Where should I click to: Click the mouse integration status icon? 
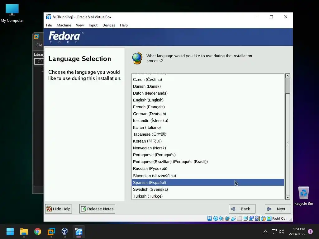point(263,218)
